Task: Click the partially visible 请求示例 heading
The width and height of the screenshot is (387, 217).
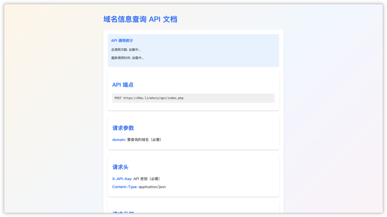Action: 123,212
